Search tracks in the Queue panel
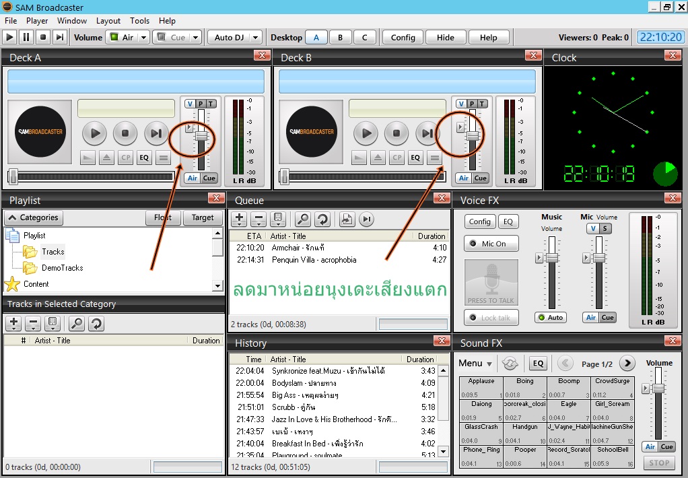688x478 pixels. (x=302, y=219)
